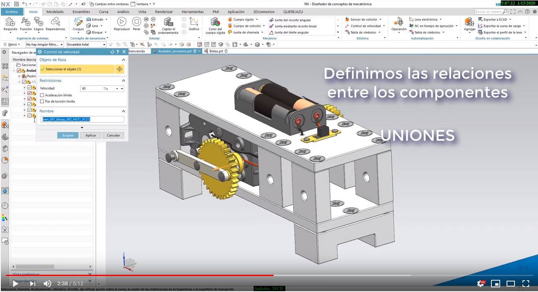Reset the Control de velocidad dialog
The height and width of the screenshot is (292, 538).
tap(112, 52)
